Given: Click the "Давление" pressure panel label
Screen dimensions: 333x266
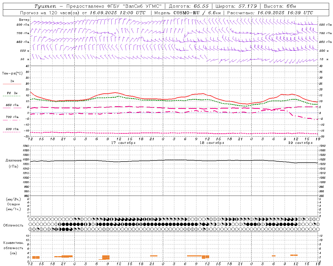Looking at the screenshot, I should [x=14, y=161].
